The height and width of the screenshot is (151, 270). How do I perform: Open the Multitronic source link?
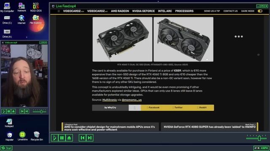(x=110, y=100)
